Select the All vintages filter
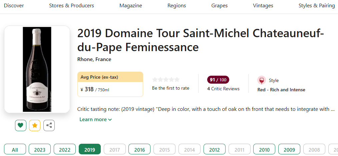Viewport: 338px width, 156px height. click(x=15, y=150)
